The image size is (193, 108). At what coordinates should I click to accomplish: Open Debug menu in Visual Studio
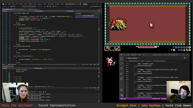(x=30, y=4)
